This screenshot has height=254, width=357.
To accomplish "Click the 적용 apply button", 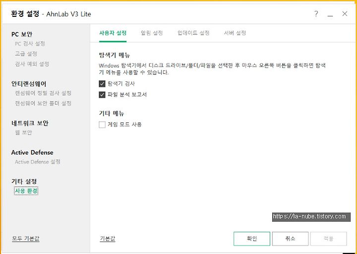I will [329, 239].
